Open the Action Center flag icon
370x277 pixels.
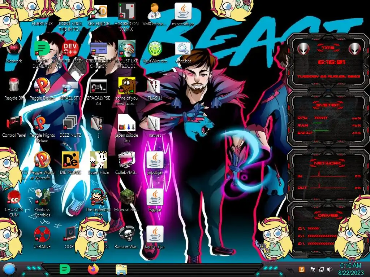click(312, 269)
